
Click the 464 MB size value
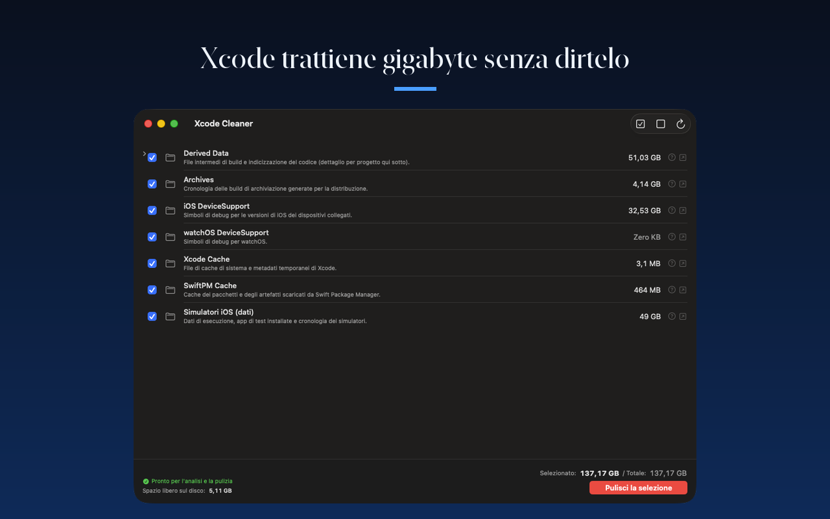[x=647, y=291]
